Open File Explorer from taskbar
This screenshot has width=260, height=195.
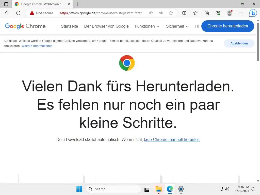click(x=158, y=189)
